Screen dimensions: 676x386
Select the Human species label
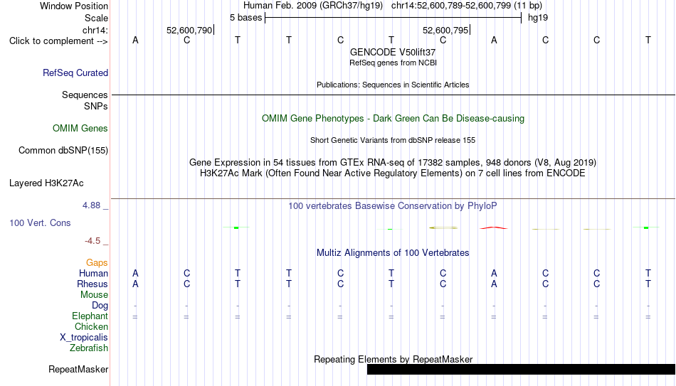(x=93, y=273)
